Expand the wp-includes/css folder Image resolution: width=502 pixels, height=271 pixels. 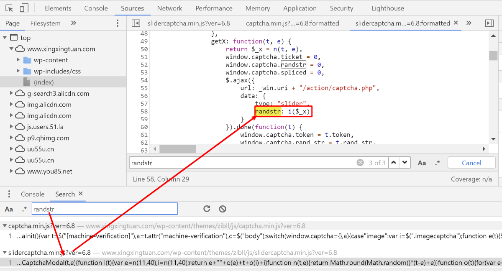(x=18, y=71)
